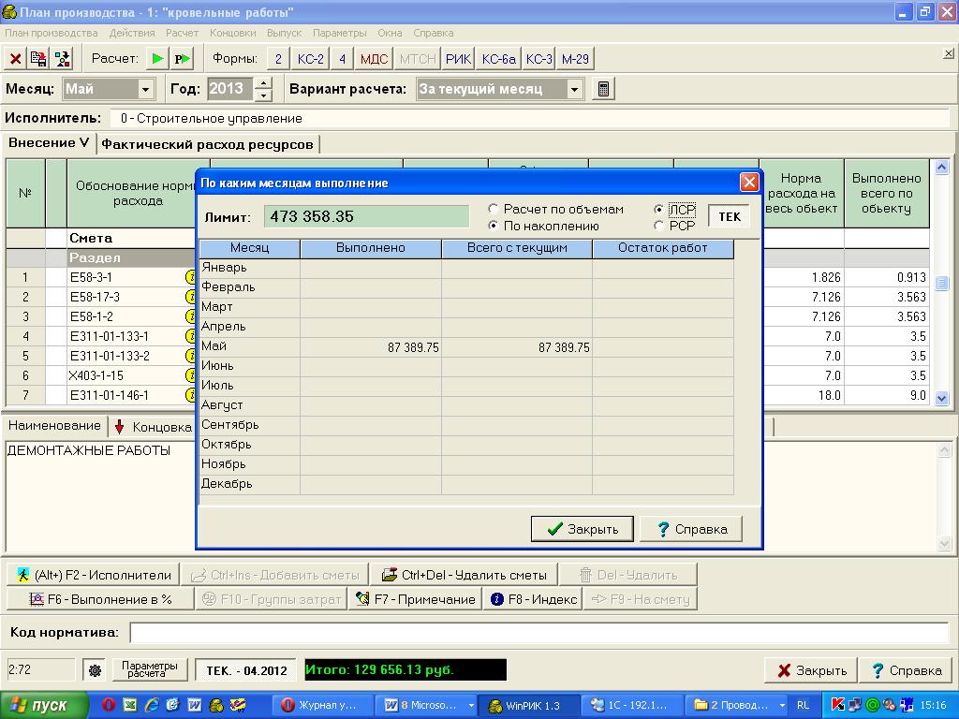Image resolution: width=959 pixels, height=719 pixels.
Task: Click the gear icon in the status bar
Action: point(95,670)
